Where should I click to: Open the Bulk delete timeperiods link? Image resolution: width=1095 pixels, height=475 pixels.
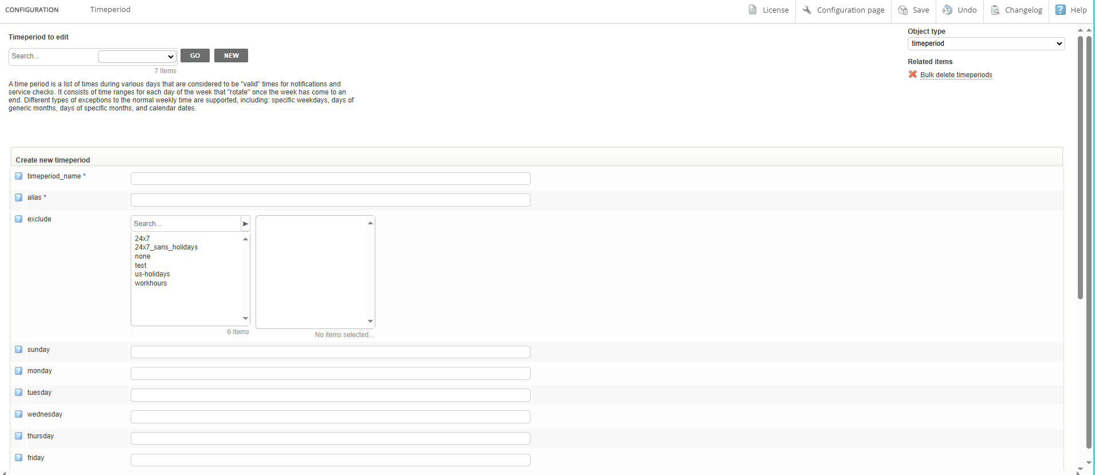956,75
